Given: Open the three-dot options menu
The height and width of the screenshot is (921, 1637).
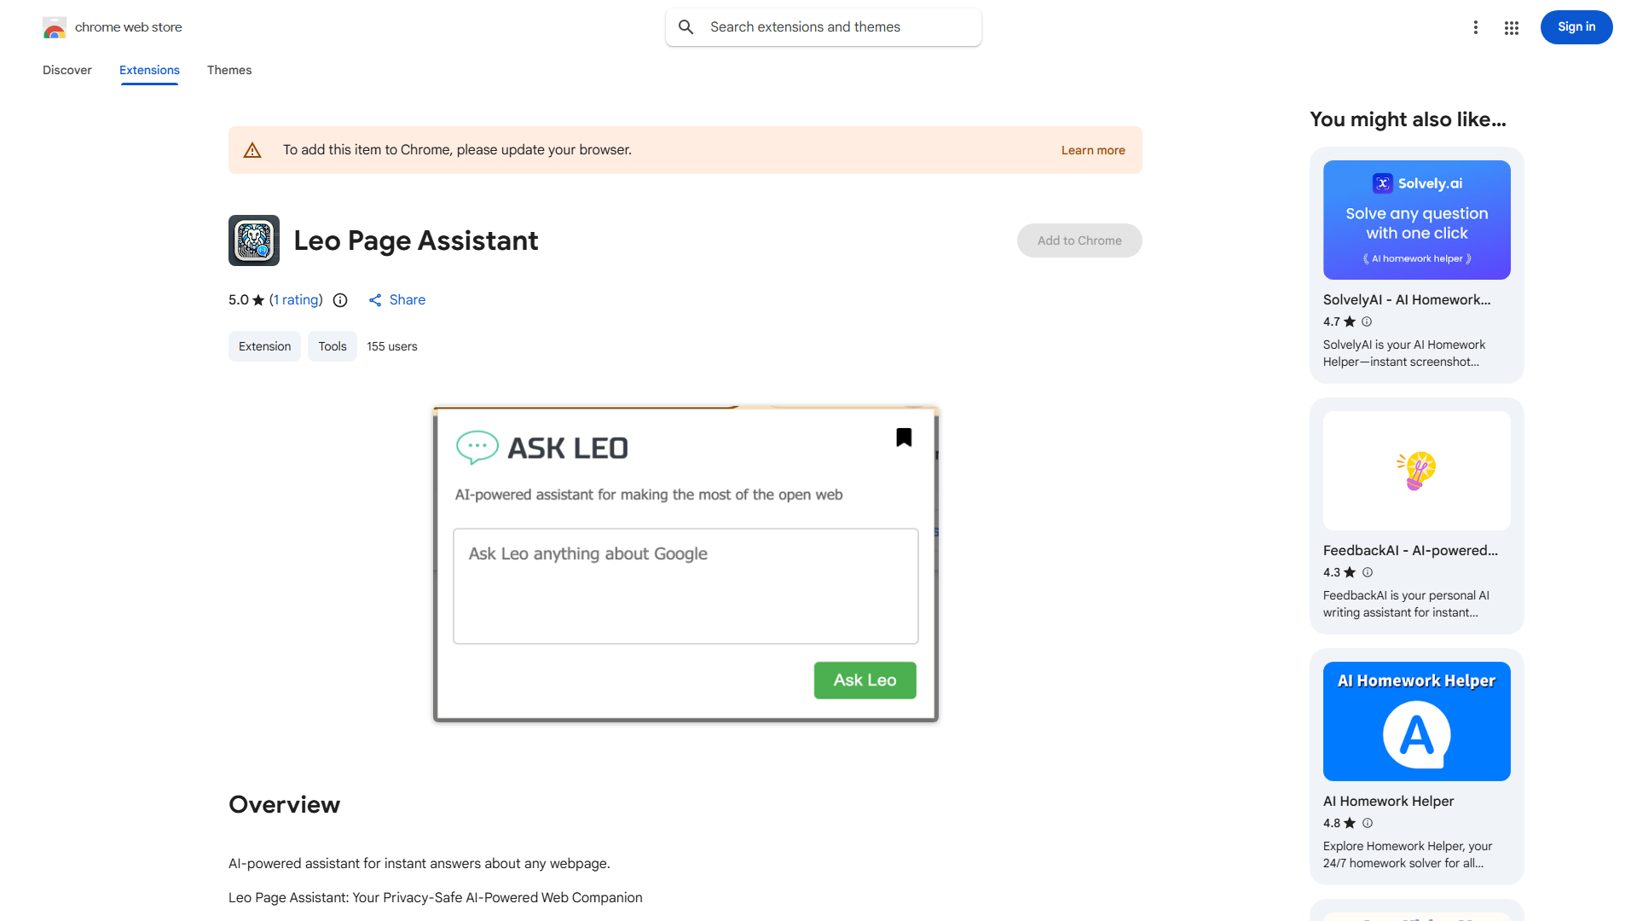Looking at the screenshot, I should coord(1476,27).
